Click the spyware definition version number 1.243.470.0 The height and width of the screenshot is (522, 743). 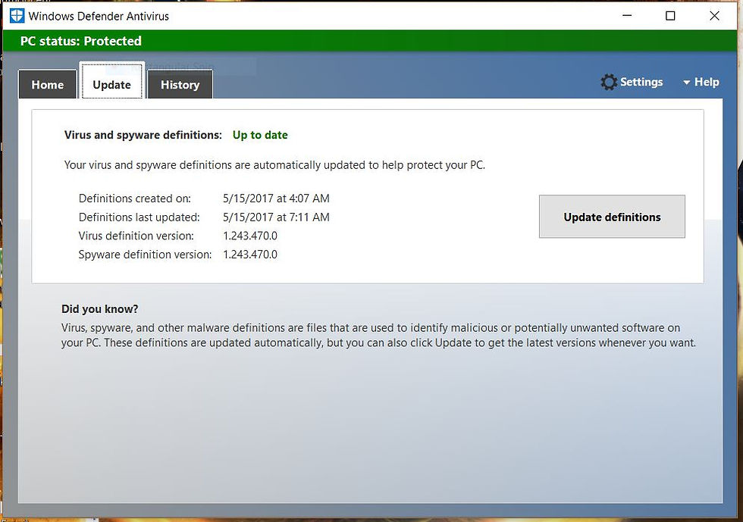click(x=250, y=255)
